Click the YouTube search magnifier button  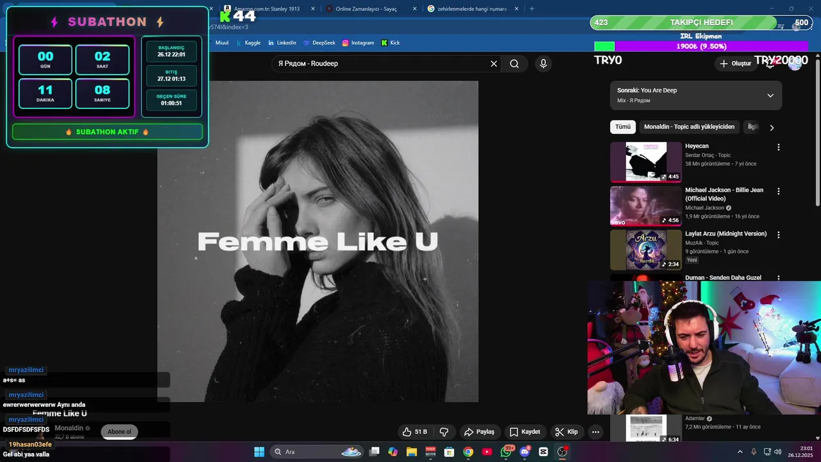point(514,64)
